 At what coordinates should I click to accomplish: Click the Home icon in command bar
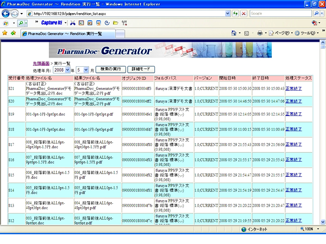click(x=234, y=33)
